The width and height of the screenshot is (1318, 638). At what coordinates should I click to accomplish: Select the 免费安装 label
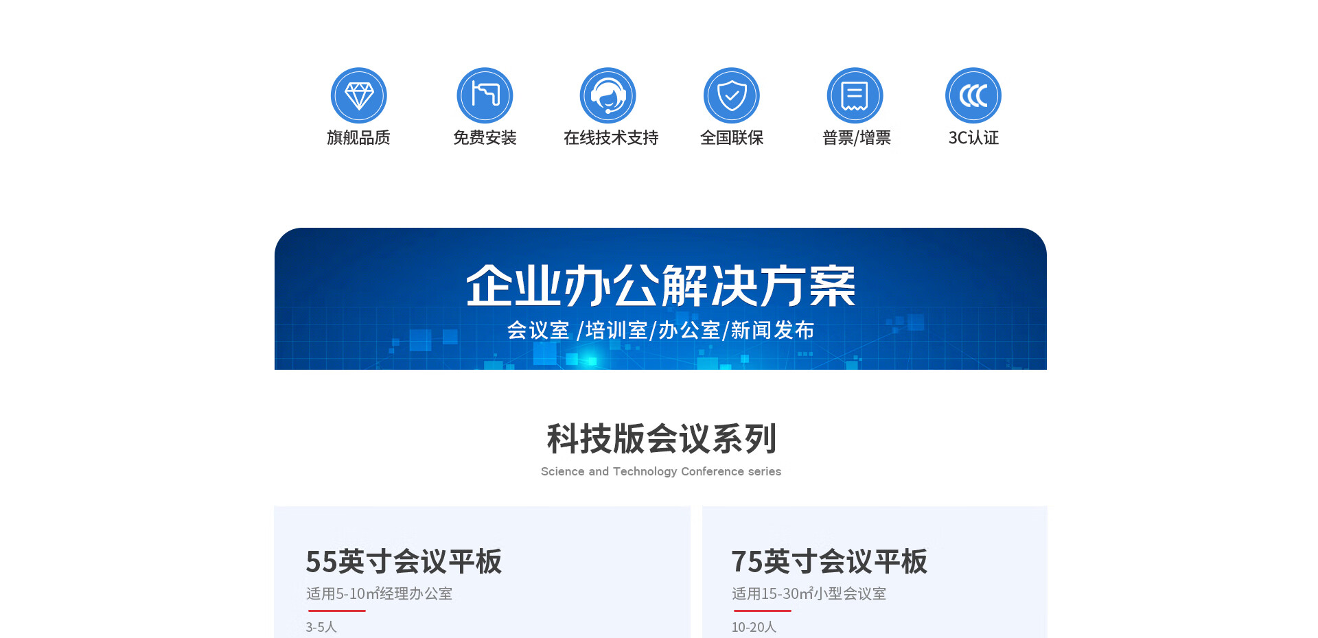pyautogui.click(x=485, y=138)
